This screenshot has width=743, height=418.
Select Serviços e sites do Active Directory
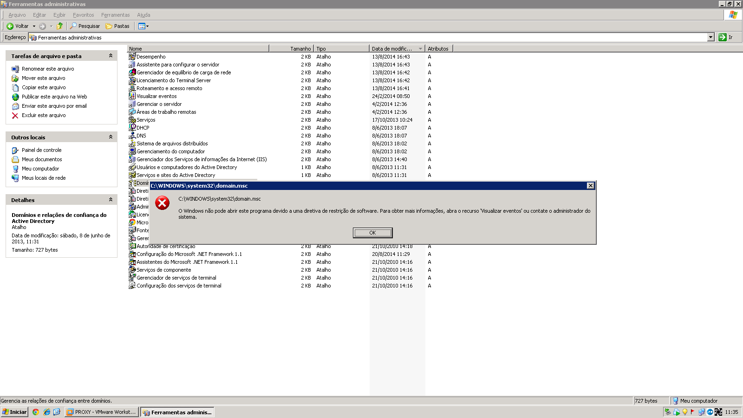(176, 175)
